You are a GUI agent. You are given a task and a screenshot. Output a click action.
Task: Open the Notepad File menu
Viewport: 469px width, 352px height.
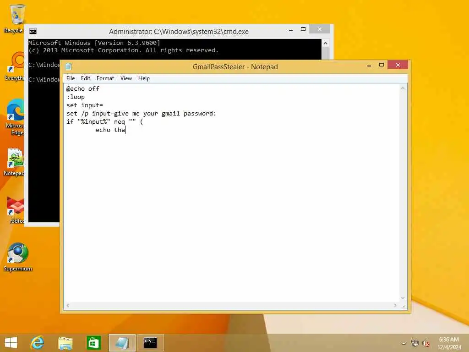[71, 78]
